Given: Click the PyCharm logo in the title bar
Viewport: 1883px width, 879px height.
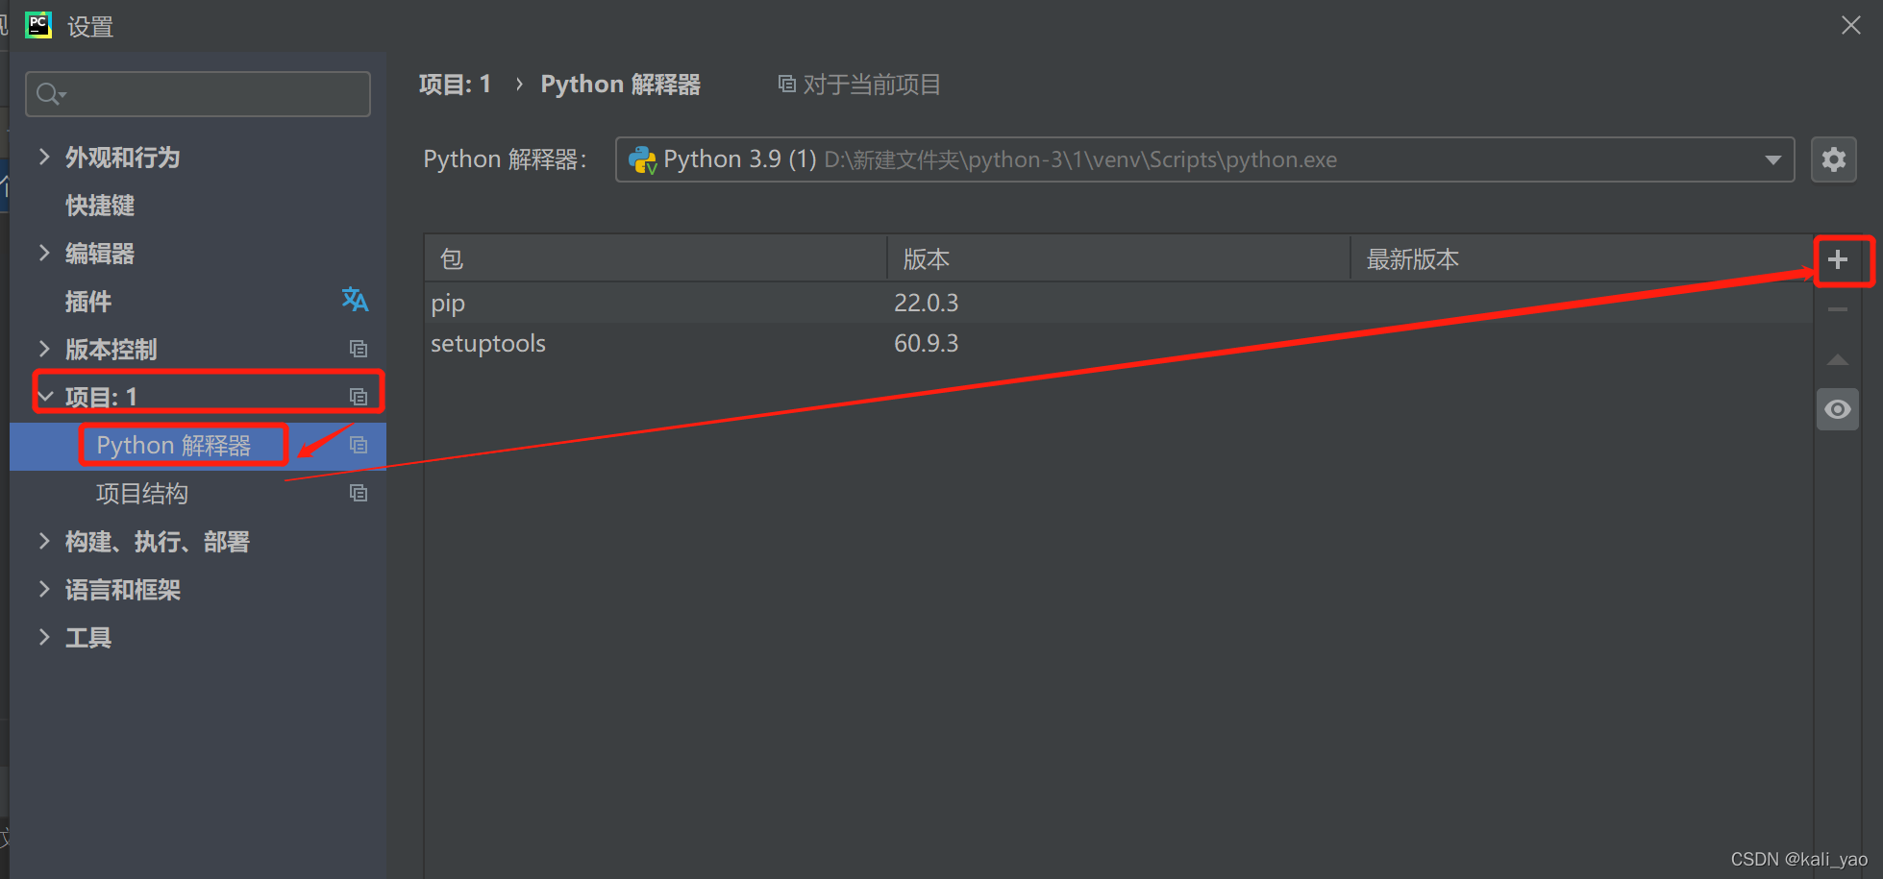Looking at the screenshot, I should [38, 25].
